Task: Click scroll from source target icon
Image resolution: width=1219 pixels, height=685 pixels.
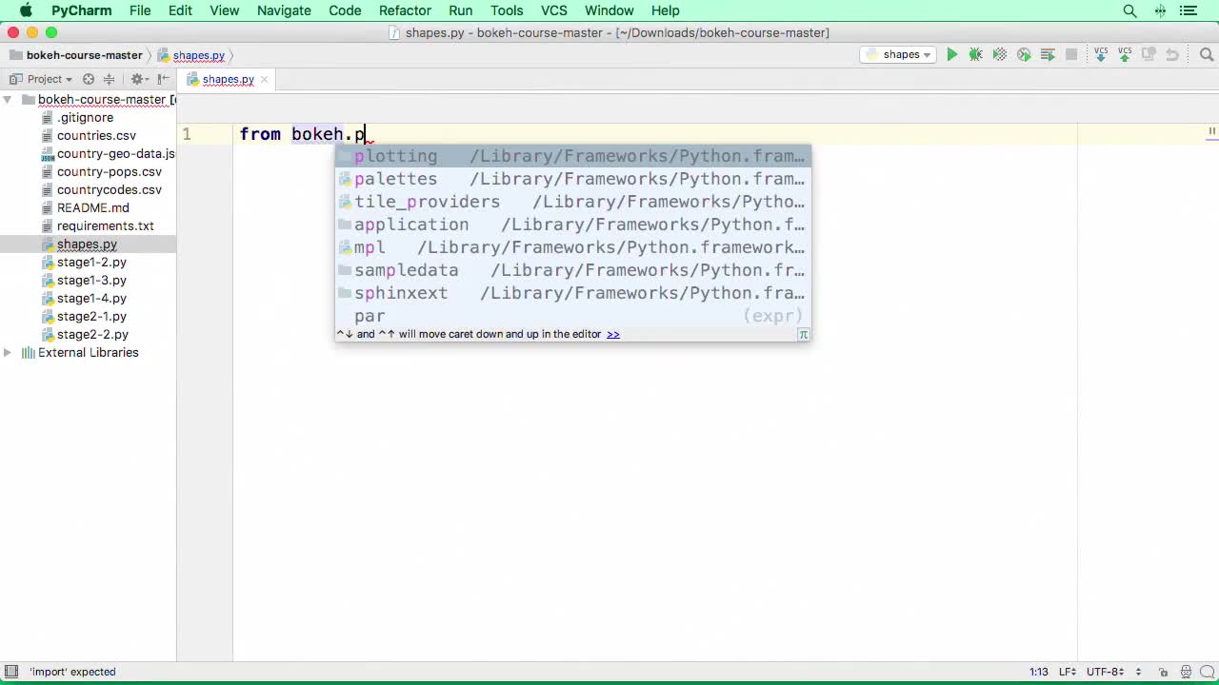Action: click(x=89, y=79)
